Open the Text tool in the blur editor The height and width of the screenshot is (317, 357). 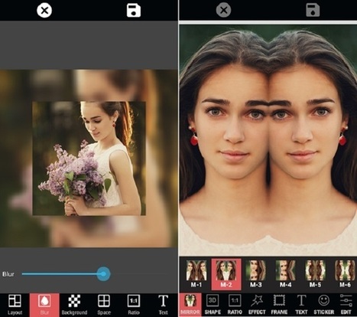[x=163, y=305]
